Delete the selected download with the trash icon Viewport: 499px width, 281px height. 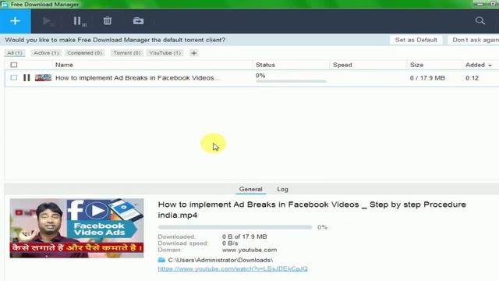(x=108, y=21)
